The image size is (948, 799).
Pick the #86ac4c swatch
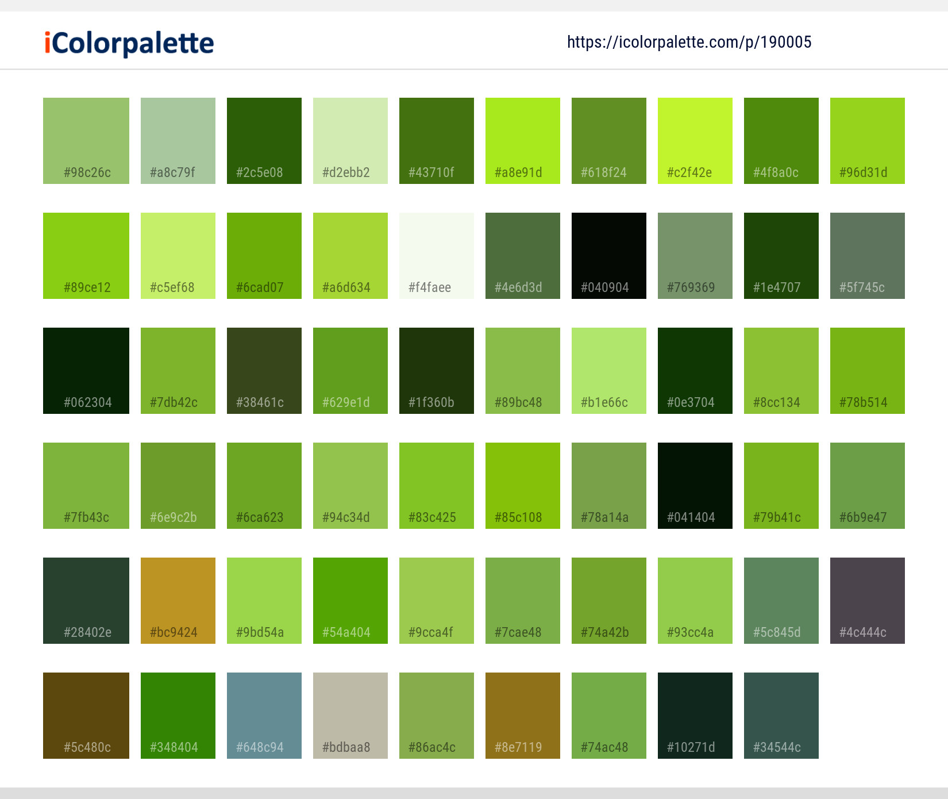tap(437, 716)
